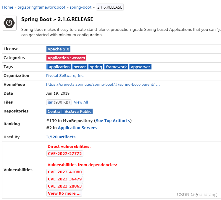Select the framework tag
The width and height of the screenshot is (221, 200).
point(116,67)
